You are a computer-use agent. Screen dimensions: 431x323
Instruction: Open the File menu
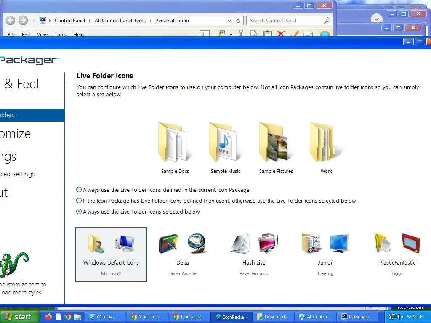(11, 34)
